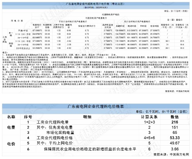Click the 220千伏及以上 row label
Viewport: 192px width, 159px height.
tap(23, 48)
